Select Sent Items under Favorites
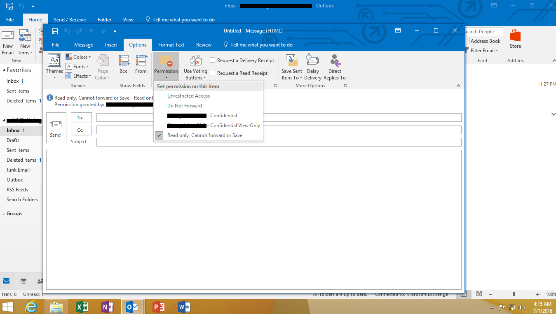The width and height of the screenshot is (556, 314). (x=18, y=91)
